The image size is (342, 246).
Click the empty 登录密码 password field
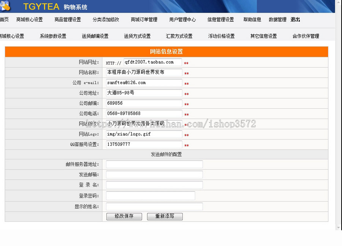pos(150,195)
